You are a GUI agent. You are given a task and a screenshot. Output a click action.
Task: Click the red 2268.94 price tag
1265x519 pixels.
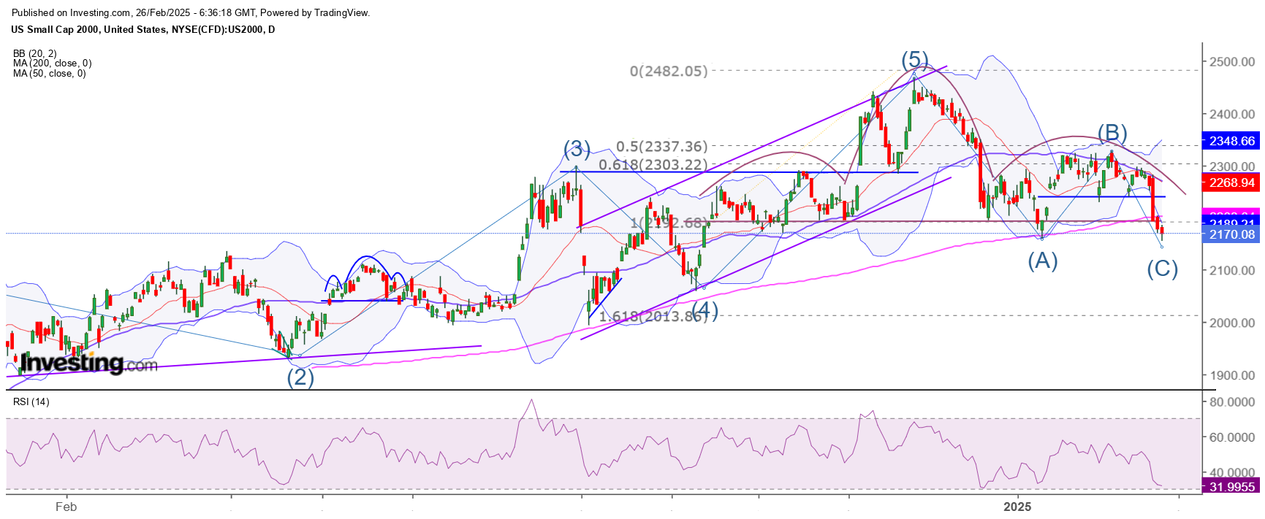pos(1231,182)
